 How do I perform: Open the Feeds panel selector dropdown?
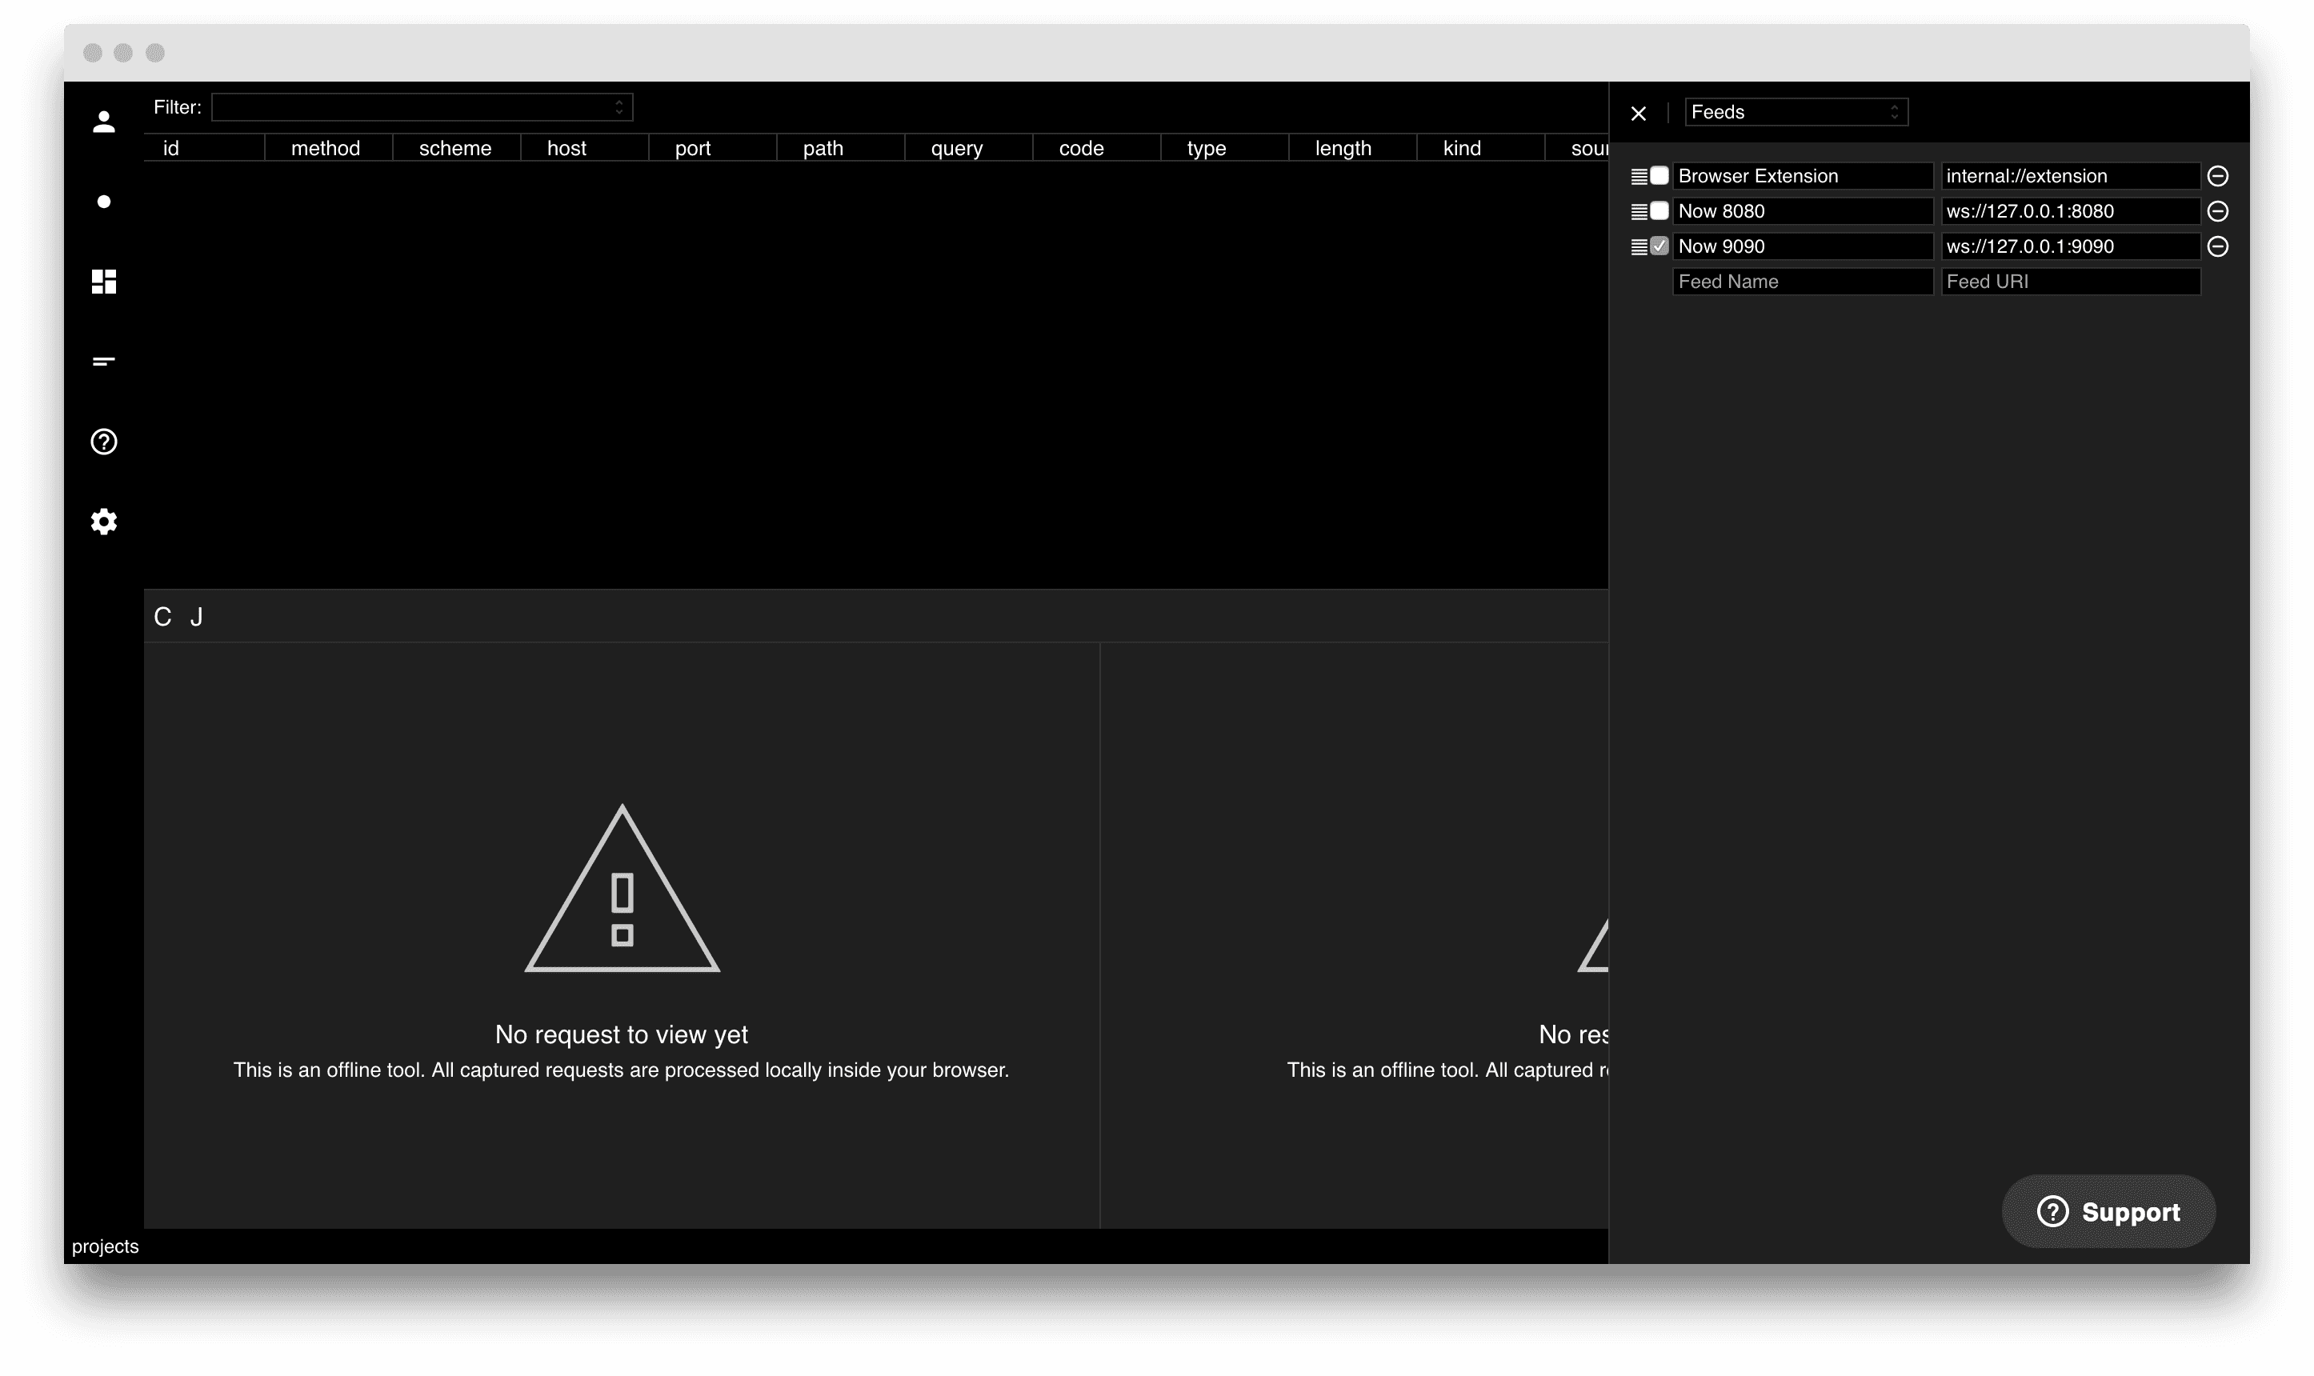click(1796, 112)
